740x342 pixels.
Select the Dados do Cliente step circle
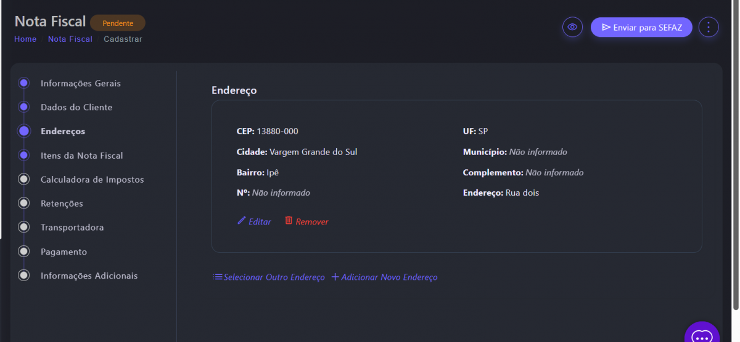(x=24, y=107)
